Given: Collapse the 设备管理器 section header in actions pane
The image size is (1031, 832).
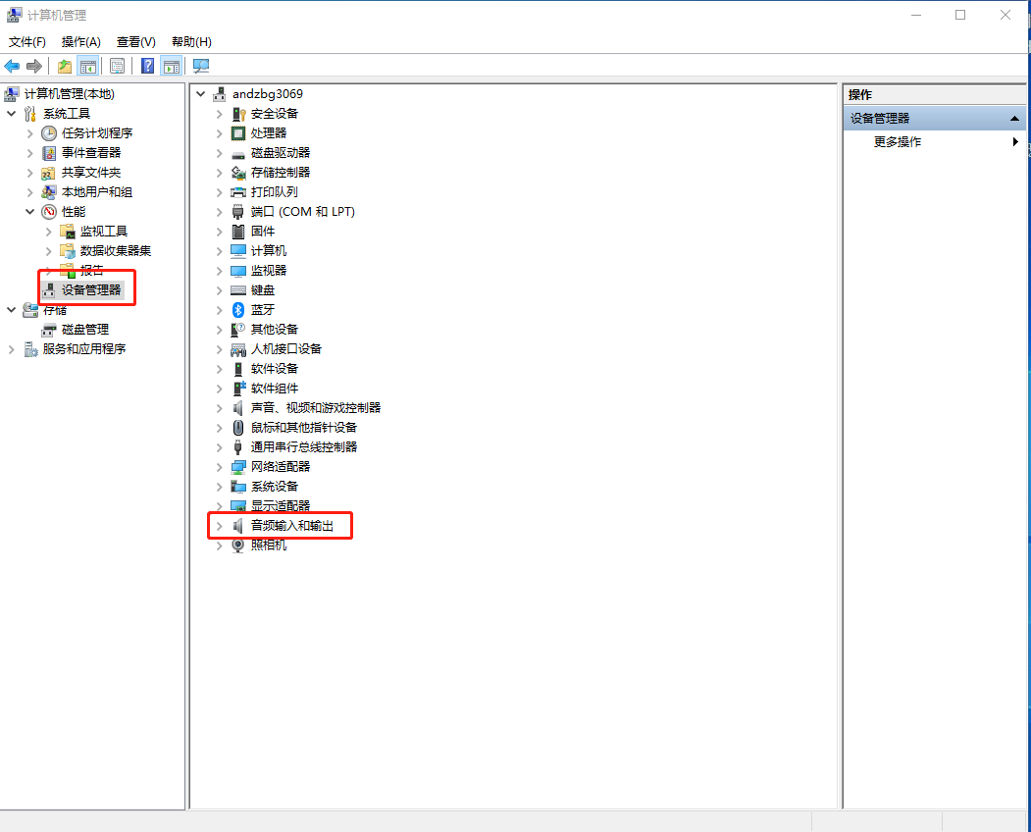Looking at the screenshot, I should pos(1015,119).
